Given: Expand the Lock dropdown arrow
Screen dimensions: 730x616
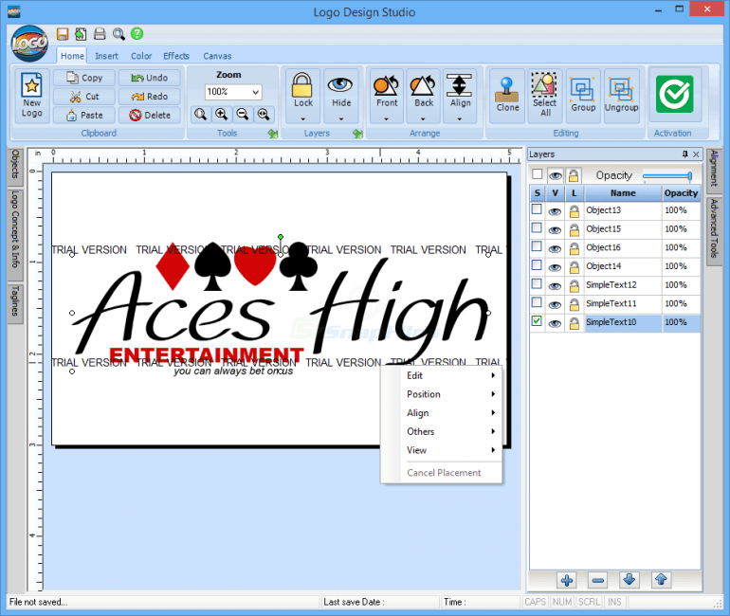Looking at the screenshot, I should click(x=302, y=119).
